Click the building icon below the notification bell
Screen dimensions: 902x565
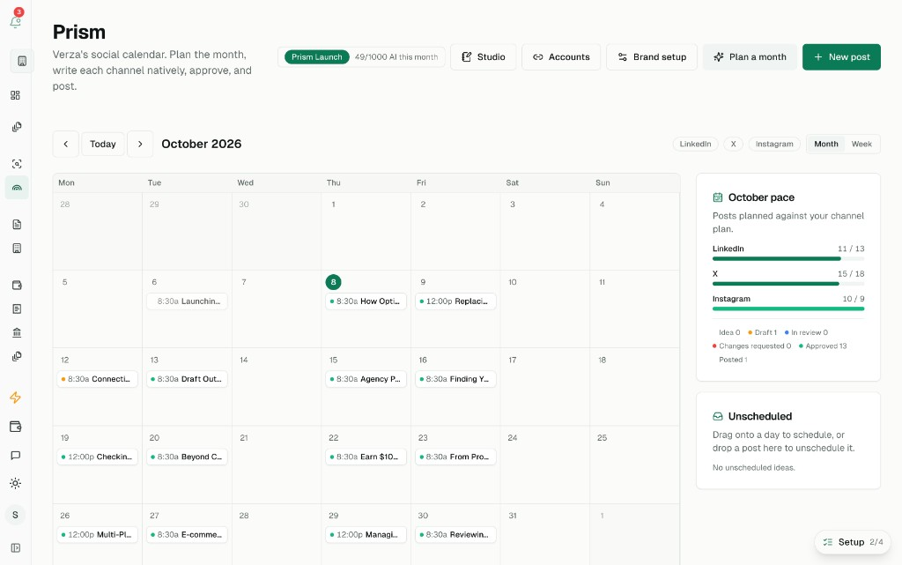point(22,61)
